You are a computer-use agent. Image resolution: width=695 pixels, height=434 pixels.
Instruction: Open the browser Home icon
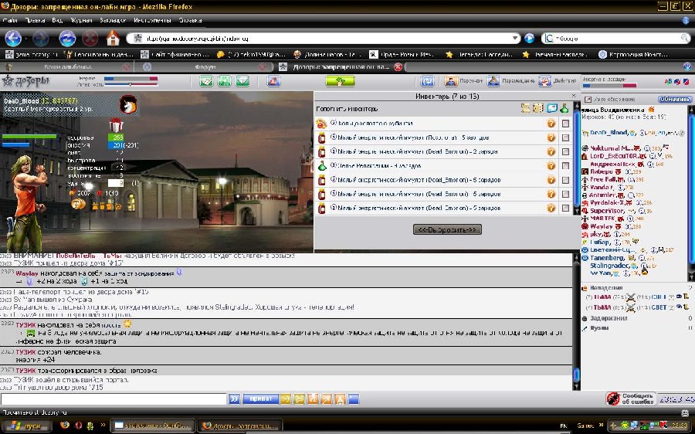[x=113, y=38]
